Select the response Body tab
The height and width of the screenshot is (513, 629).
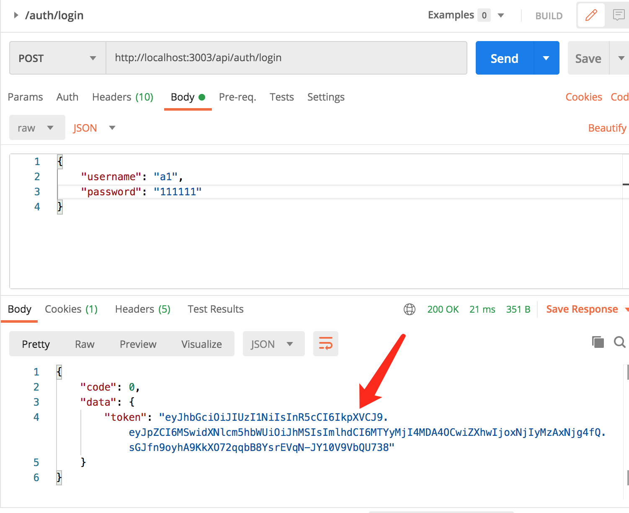tap(19, 309)
